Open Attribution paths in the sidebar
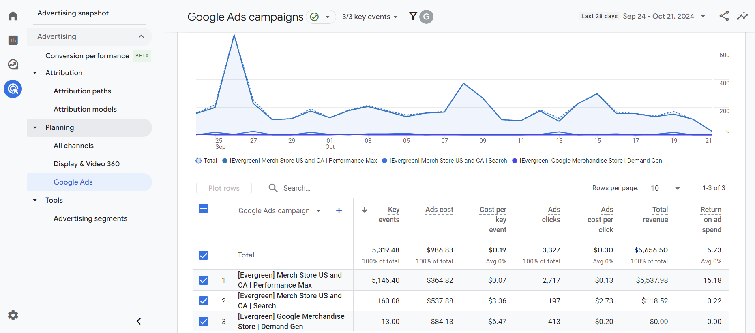The height and width of the screenshot is (333, 755). point(82,91)
